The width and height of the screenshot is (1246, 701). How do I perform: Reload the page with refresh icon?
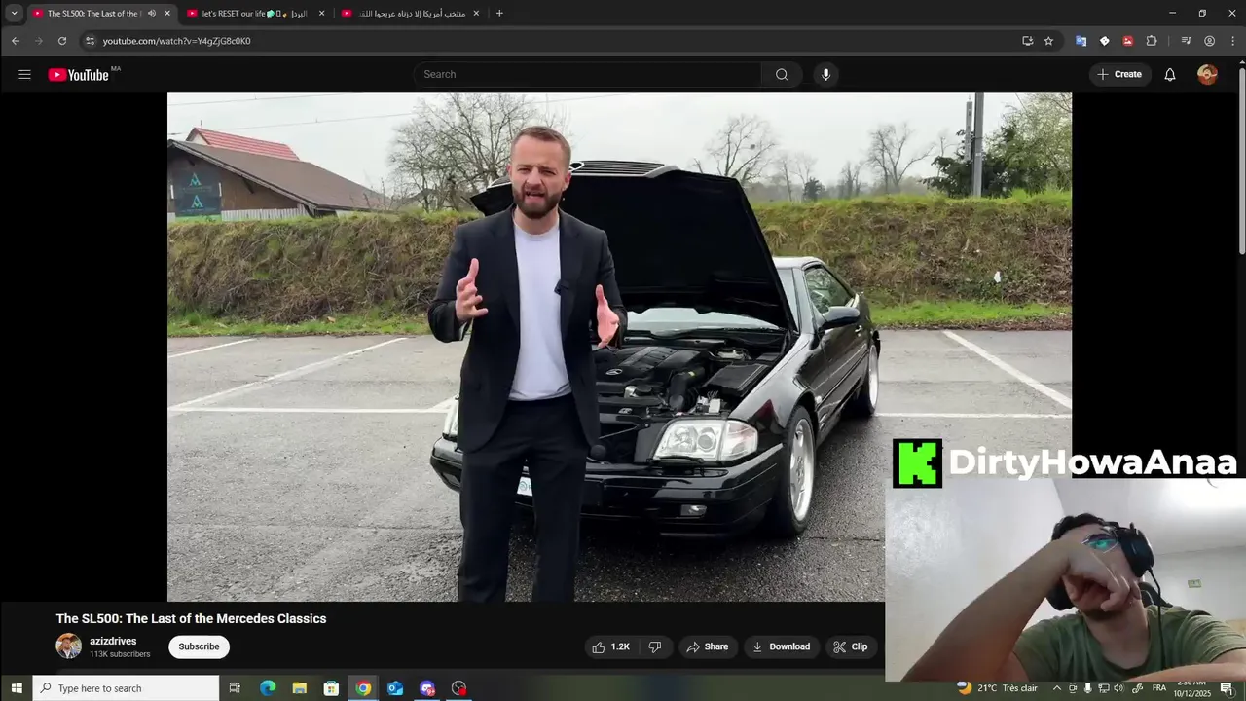coord(62,41)
